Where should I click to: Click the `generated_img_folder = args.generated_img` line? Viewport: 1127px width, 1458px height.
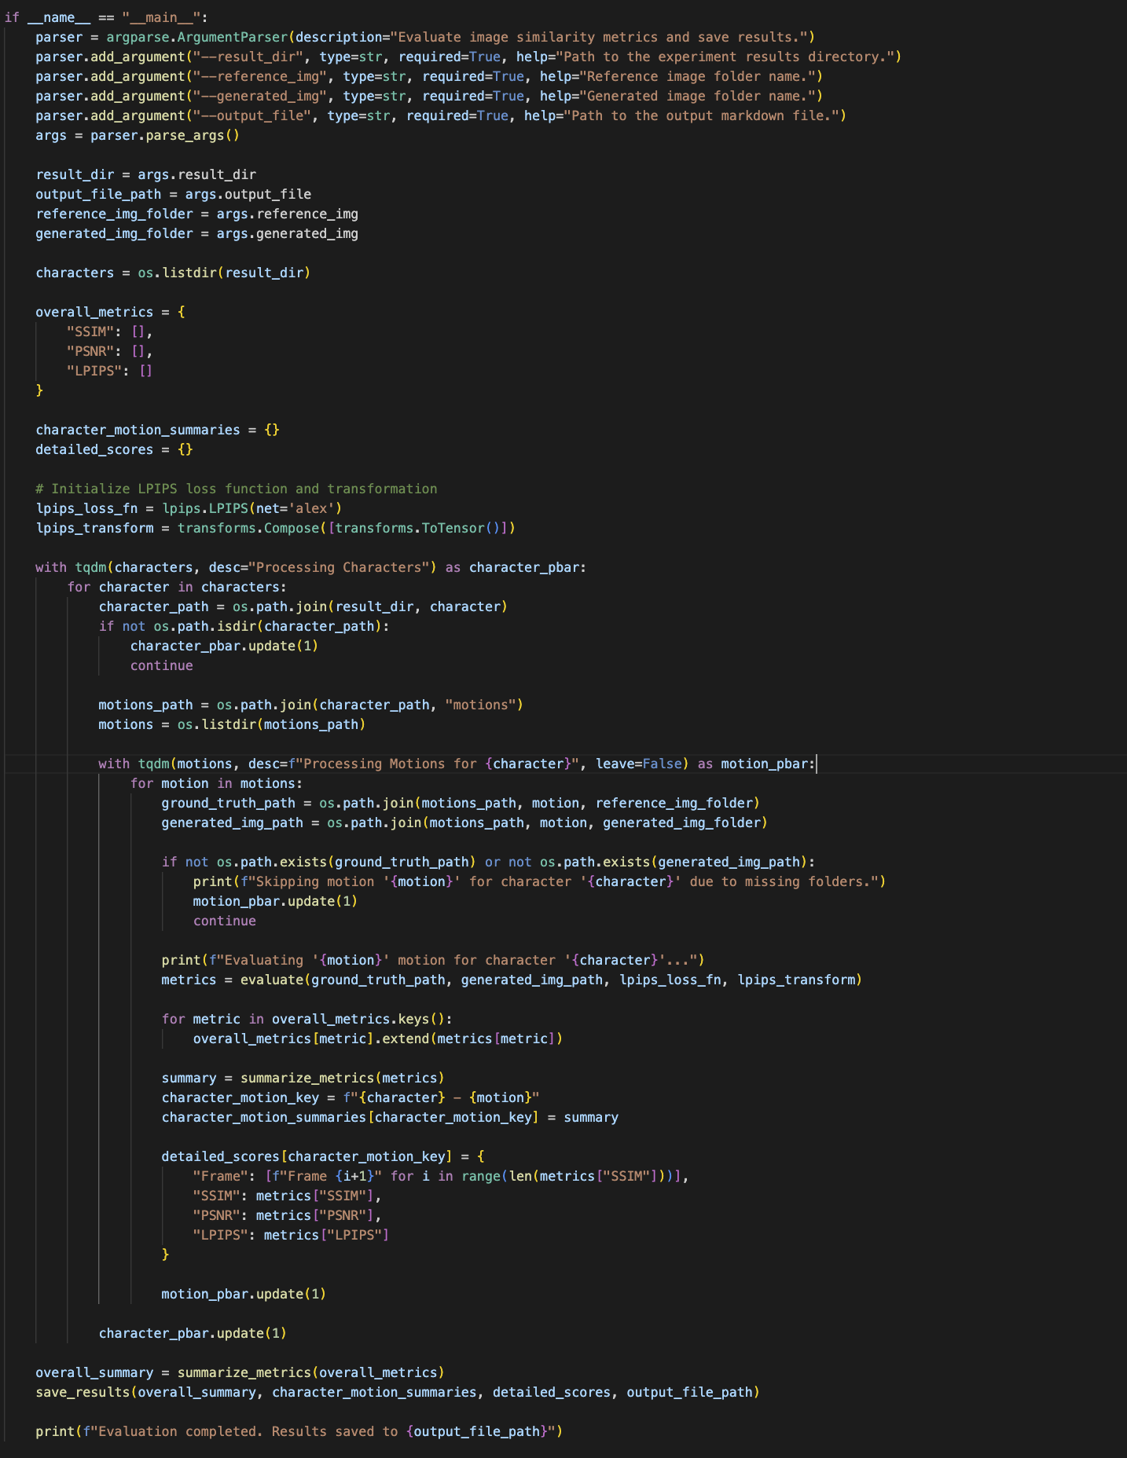click(196, 233)
